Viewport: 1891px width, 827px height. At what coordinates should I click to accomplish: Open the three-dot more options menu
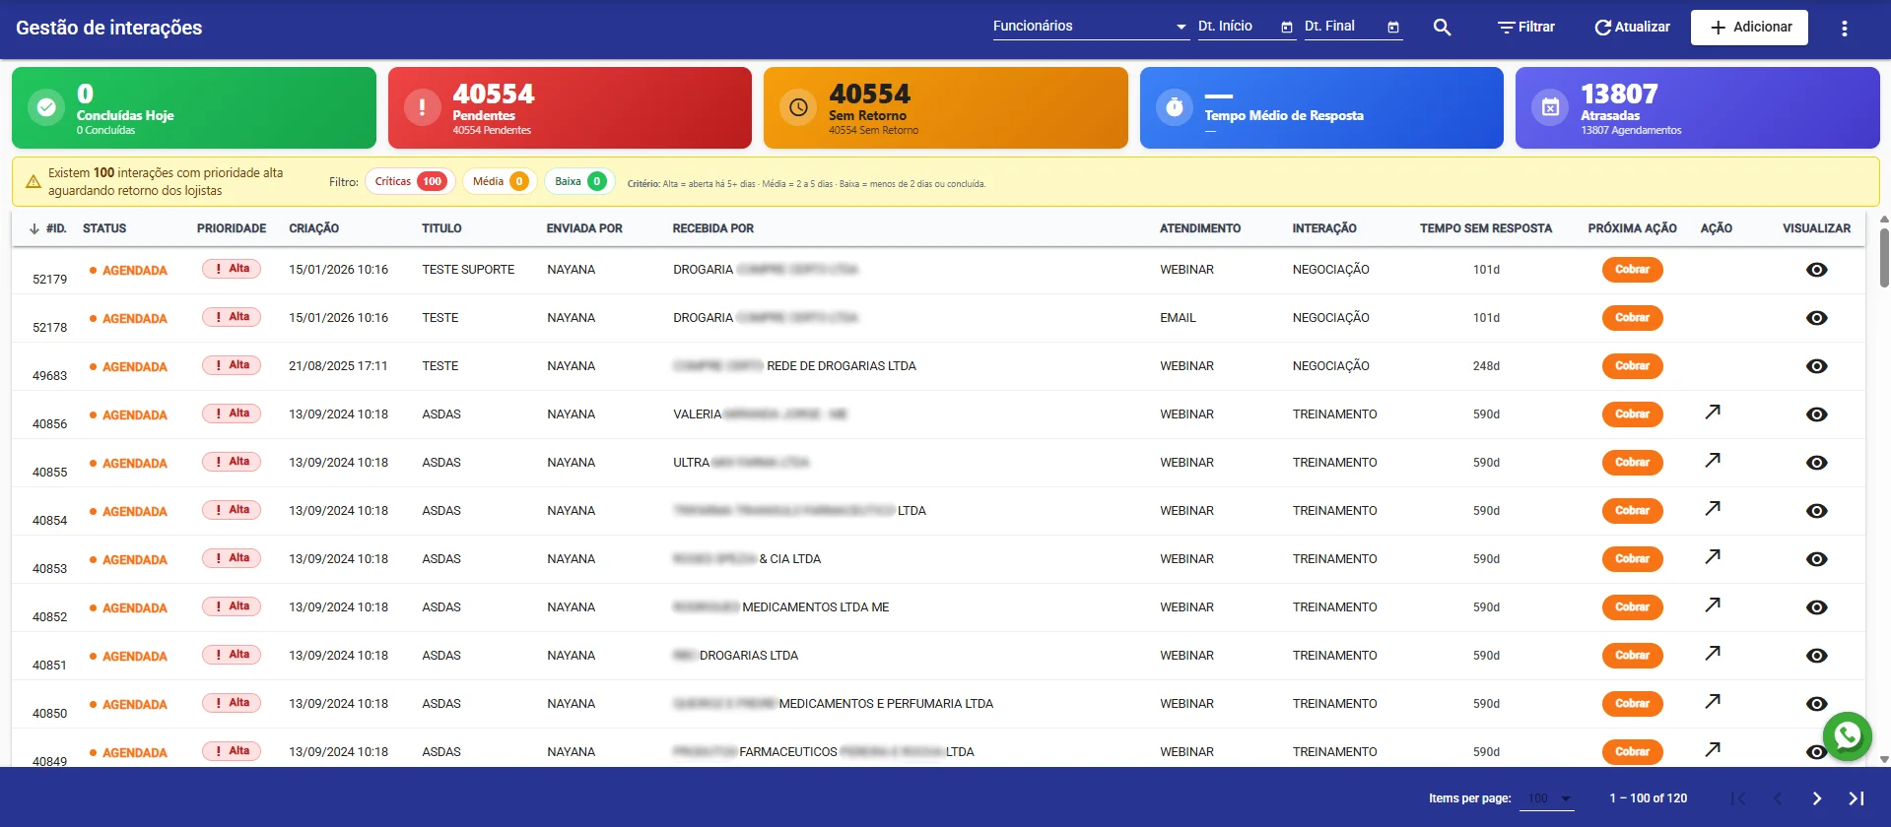coord(1845,29)
